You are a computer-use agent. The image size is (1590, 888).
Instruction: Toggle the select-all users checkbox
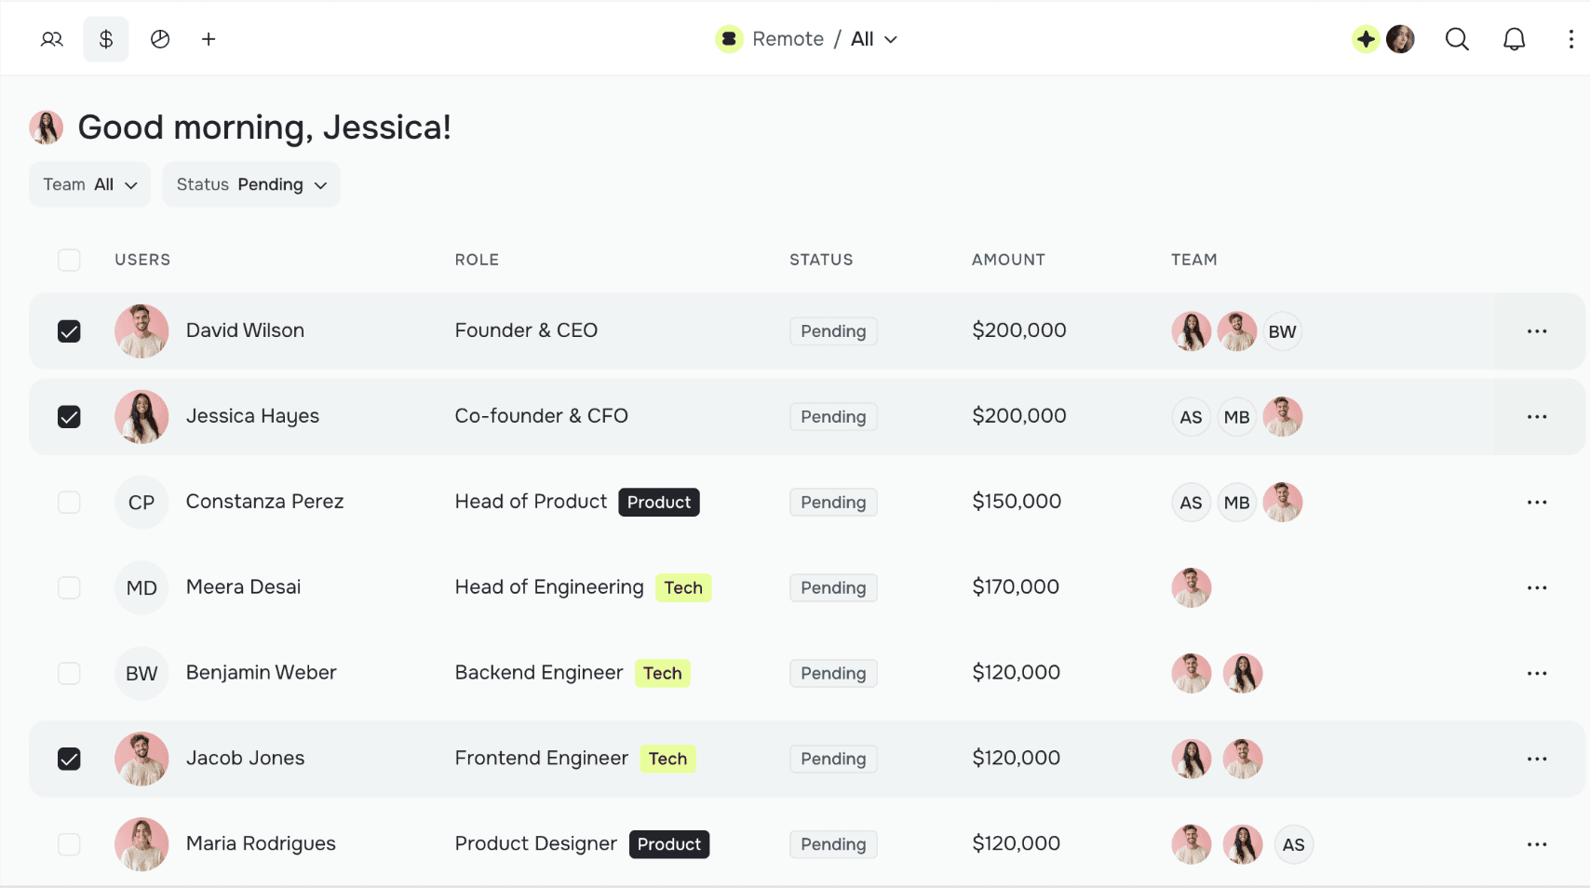click(69, 260)
